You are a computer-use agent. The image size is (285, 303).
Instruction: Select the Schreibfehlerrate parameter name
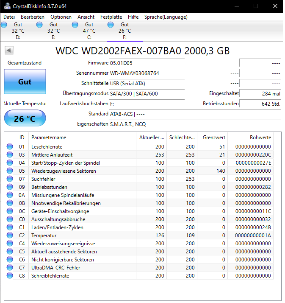(x=50, y=276)
